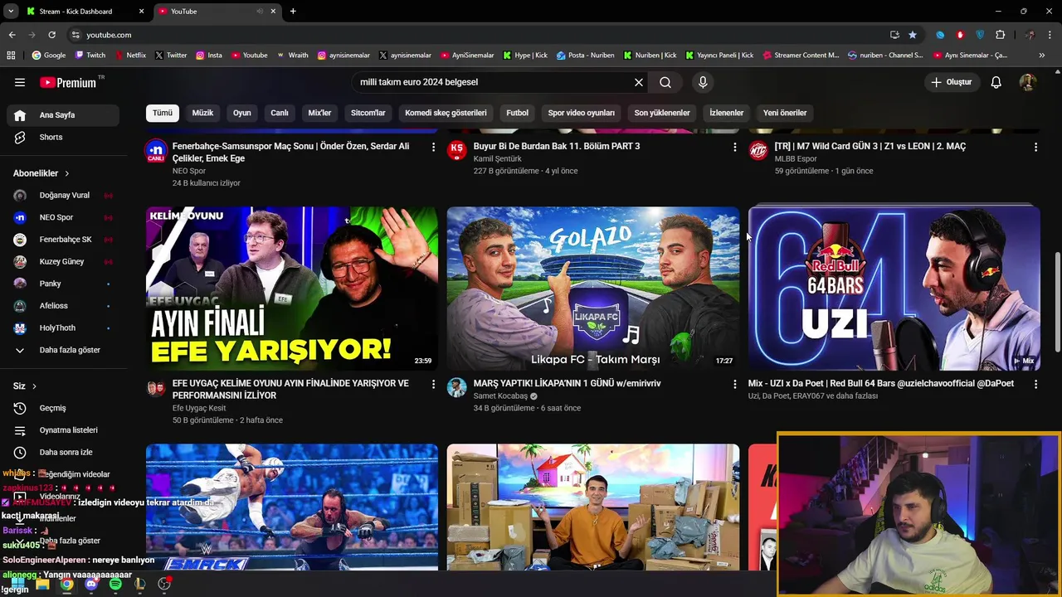The width and height of the screenshot is (1062, 597).
Task: Open Afelioss channel in sidebar
Action: pos(63,306)
